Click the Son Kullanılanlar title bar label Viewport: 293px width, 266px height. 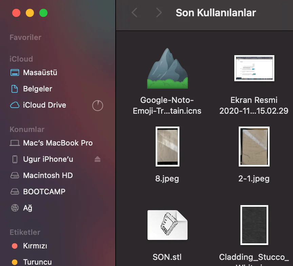[216, 13]
